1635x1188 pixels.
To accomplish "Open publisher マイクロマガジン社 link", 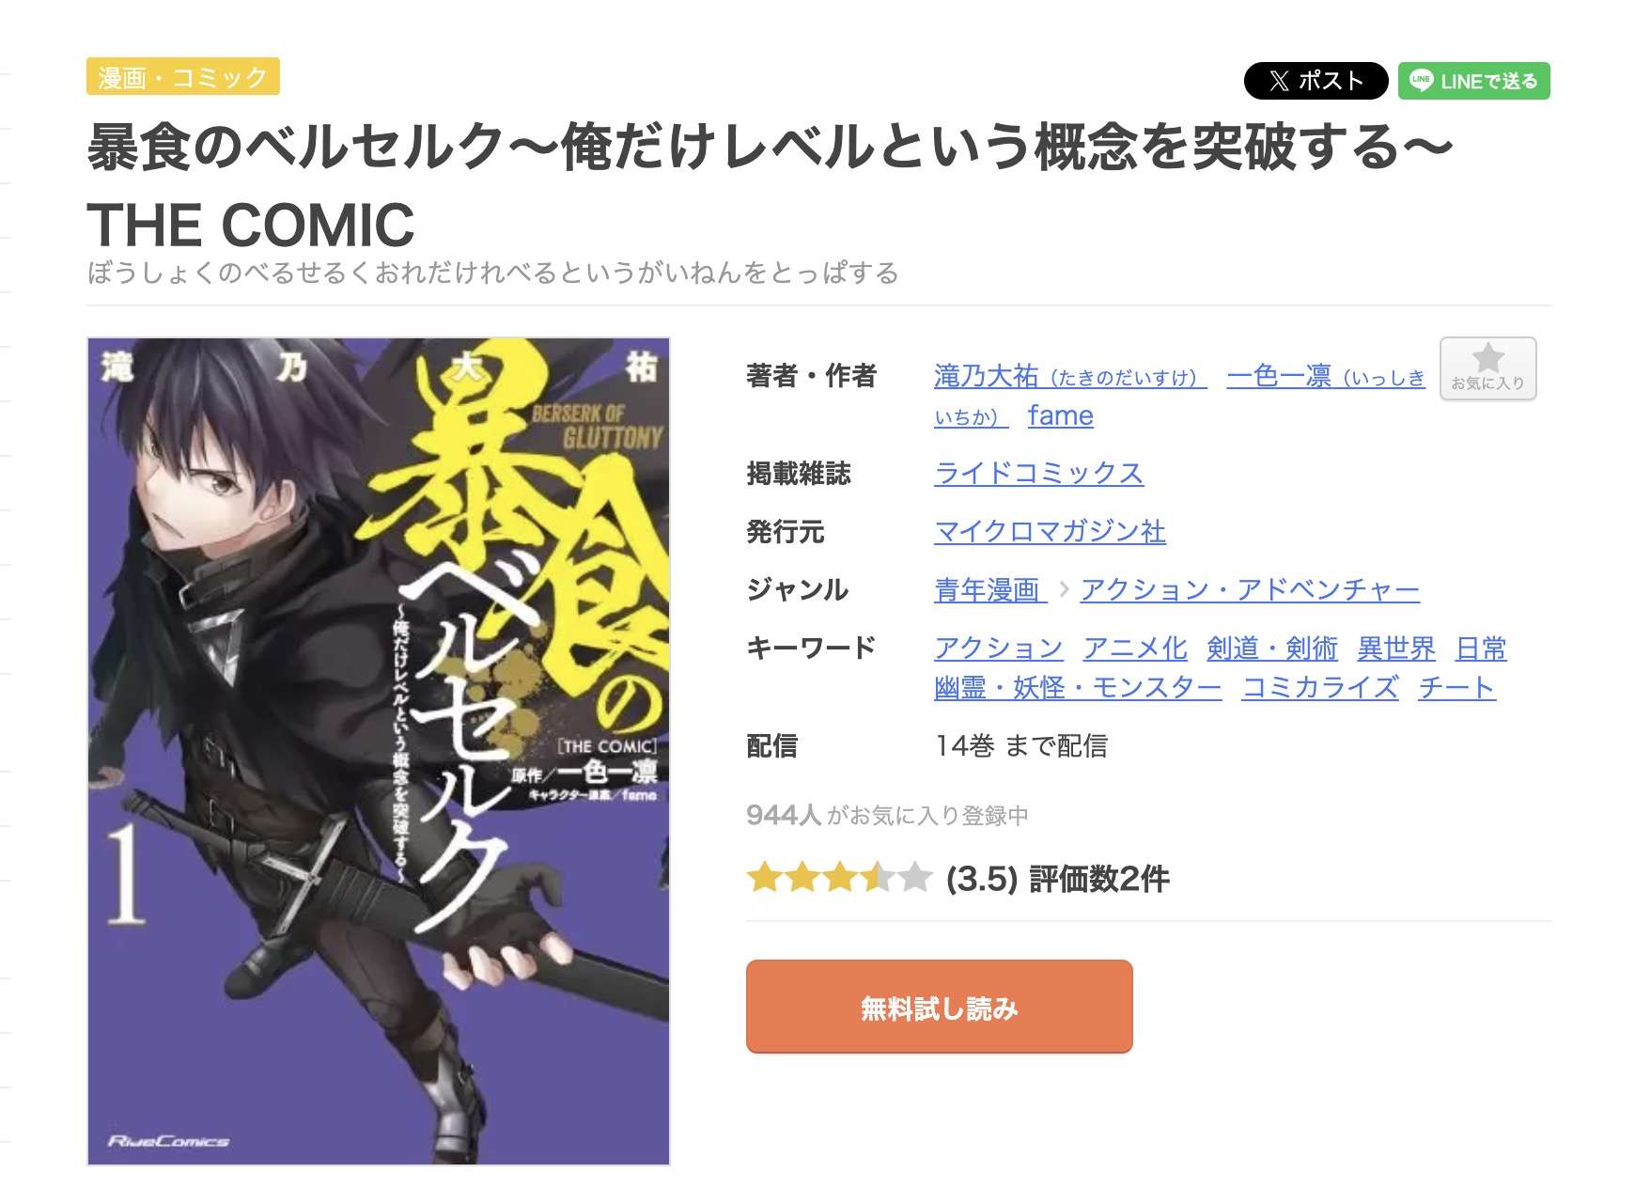I will tap(1050, 531).
